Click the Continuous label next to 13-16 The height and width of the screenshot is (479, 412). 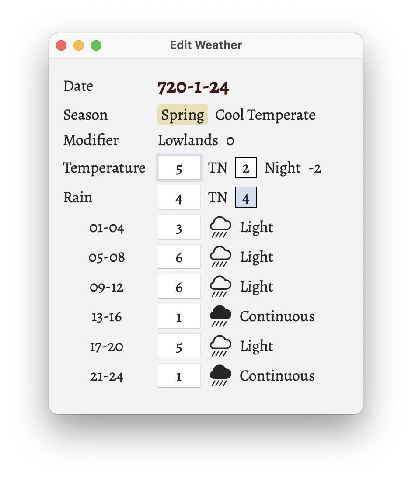pyautogui.click(x=277, y=316)
